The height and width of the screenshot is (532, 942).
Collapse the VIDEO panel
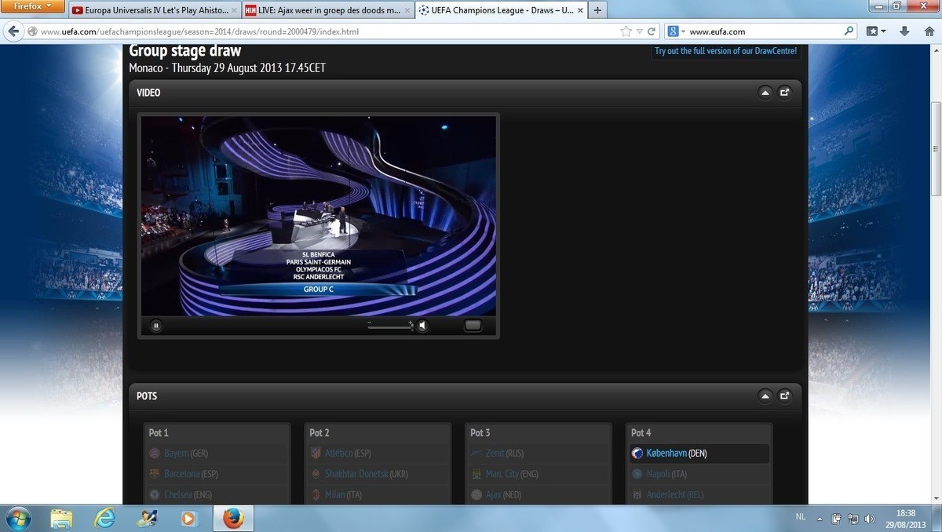pos(765,93)
